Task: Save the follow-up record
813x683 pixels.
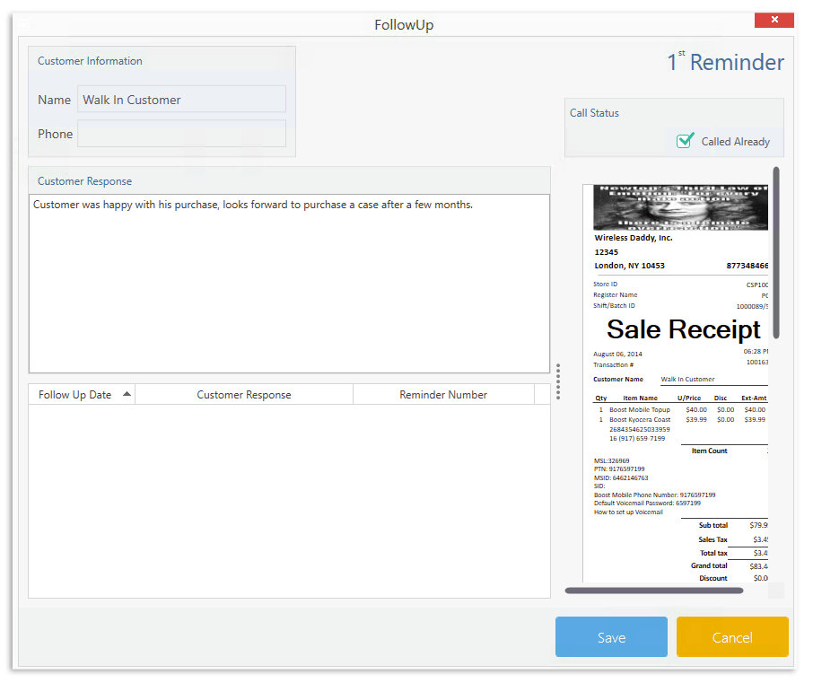Action: click(x=611, y=637)
